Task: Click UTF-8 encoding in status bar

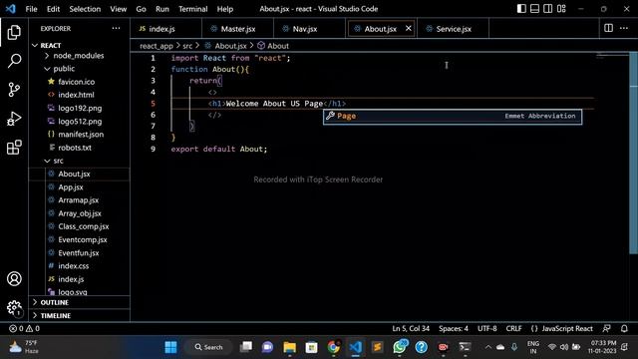Action: click(487, 328)
